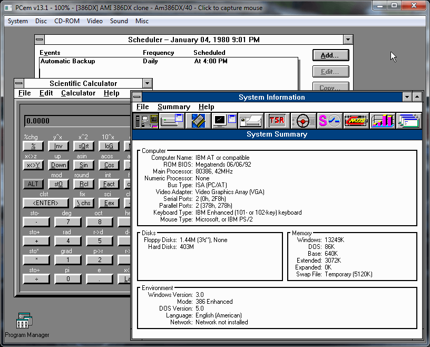Image resolution: width=430 pixels, height=347 pixels.
Task: Click the calculator digit 1 button
Action: (68, 260)
